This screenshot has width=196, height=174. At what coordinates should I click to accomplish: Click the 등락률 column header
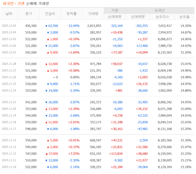coord(71,14)
